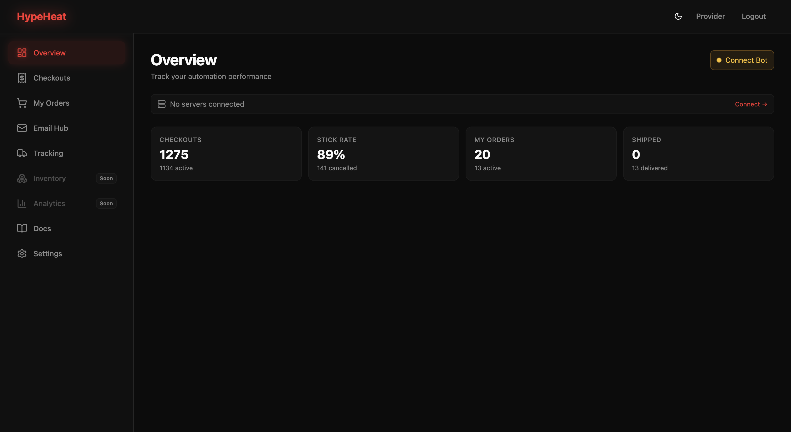Click the Email Hub envelope icon
This screenshot has height=432, width=791.
[22, 128]
